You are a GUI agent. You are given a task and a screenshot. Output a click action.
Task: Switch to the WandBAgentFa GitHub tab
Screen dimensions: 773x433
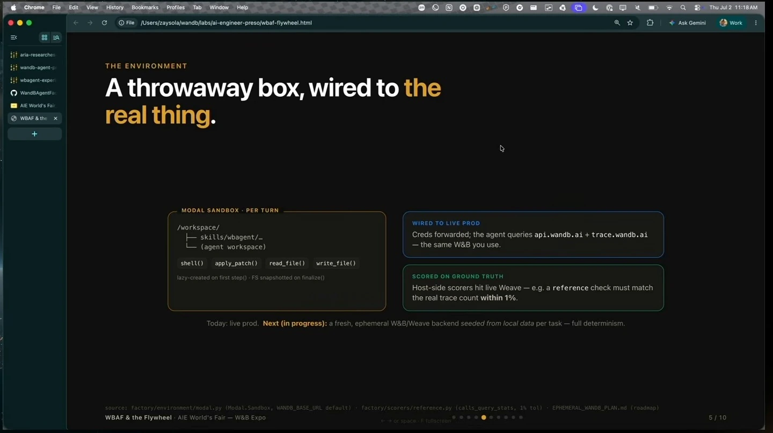coord(34,93)
